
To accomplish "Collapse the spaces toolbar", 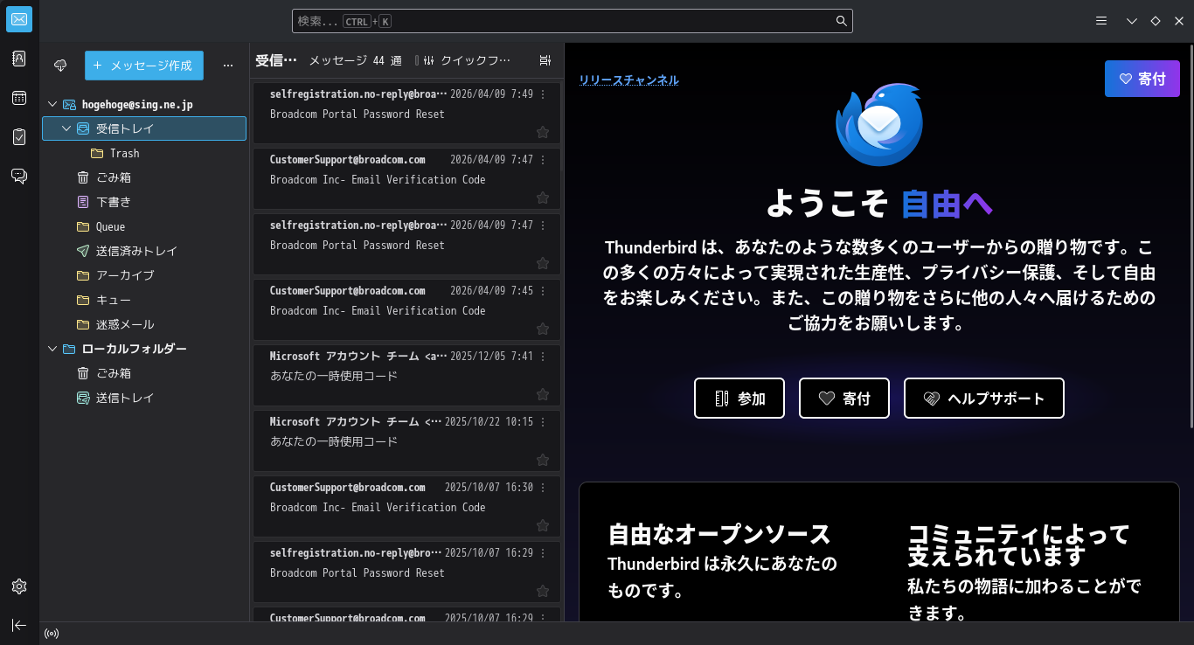I will (x=19, y=625).
